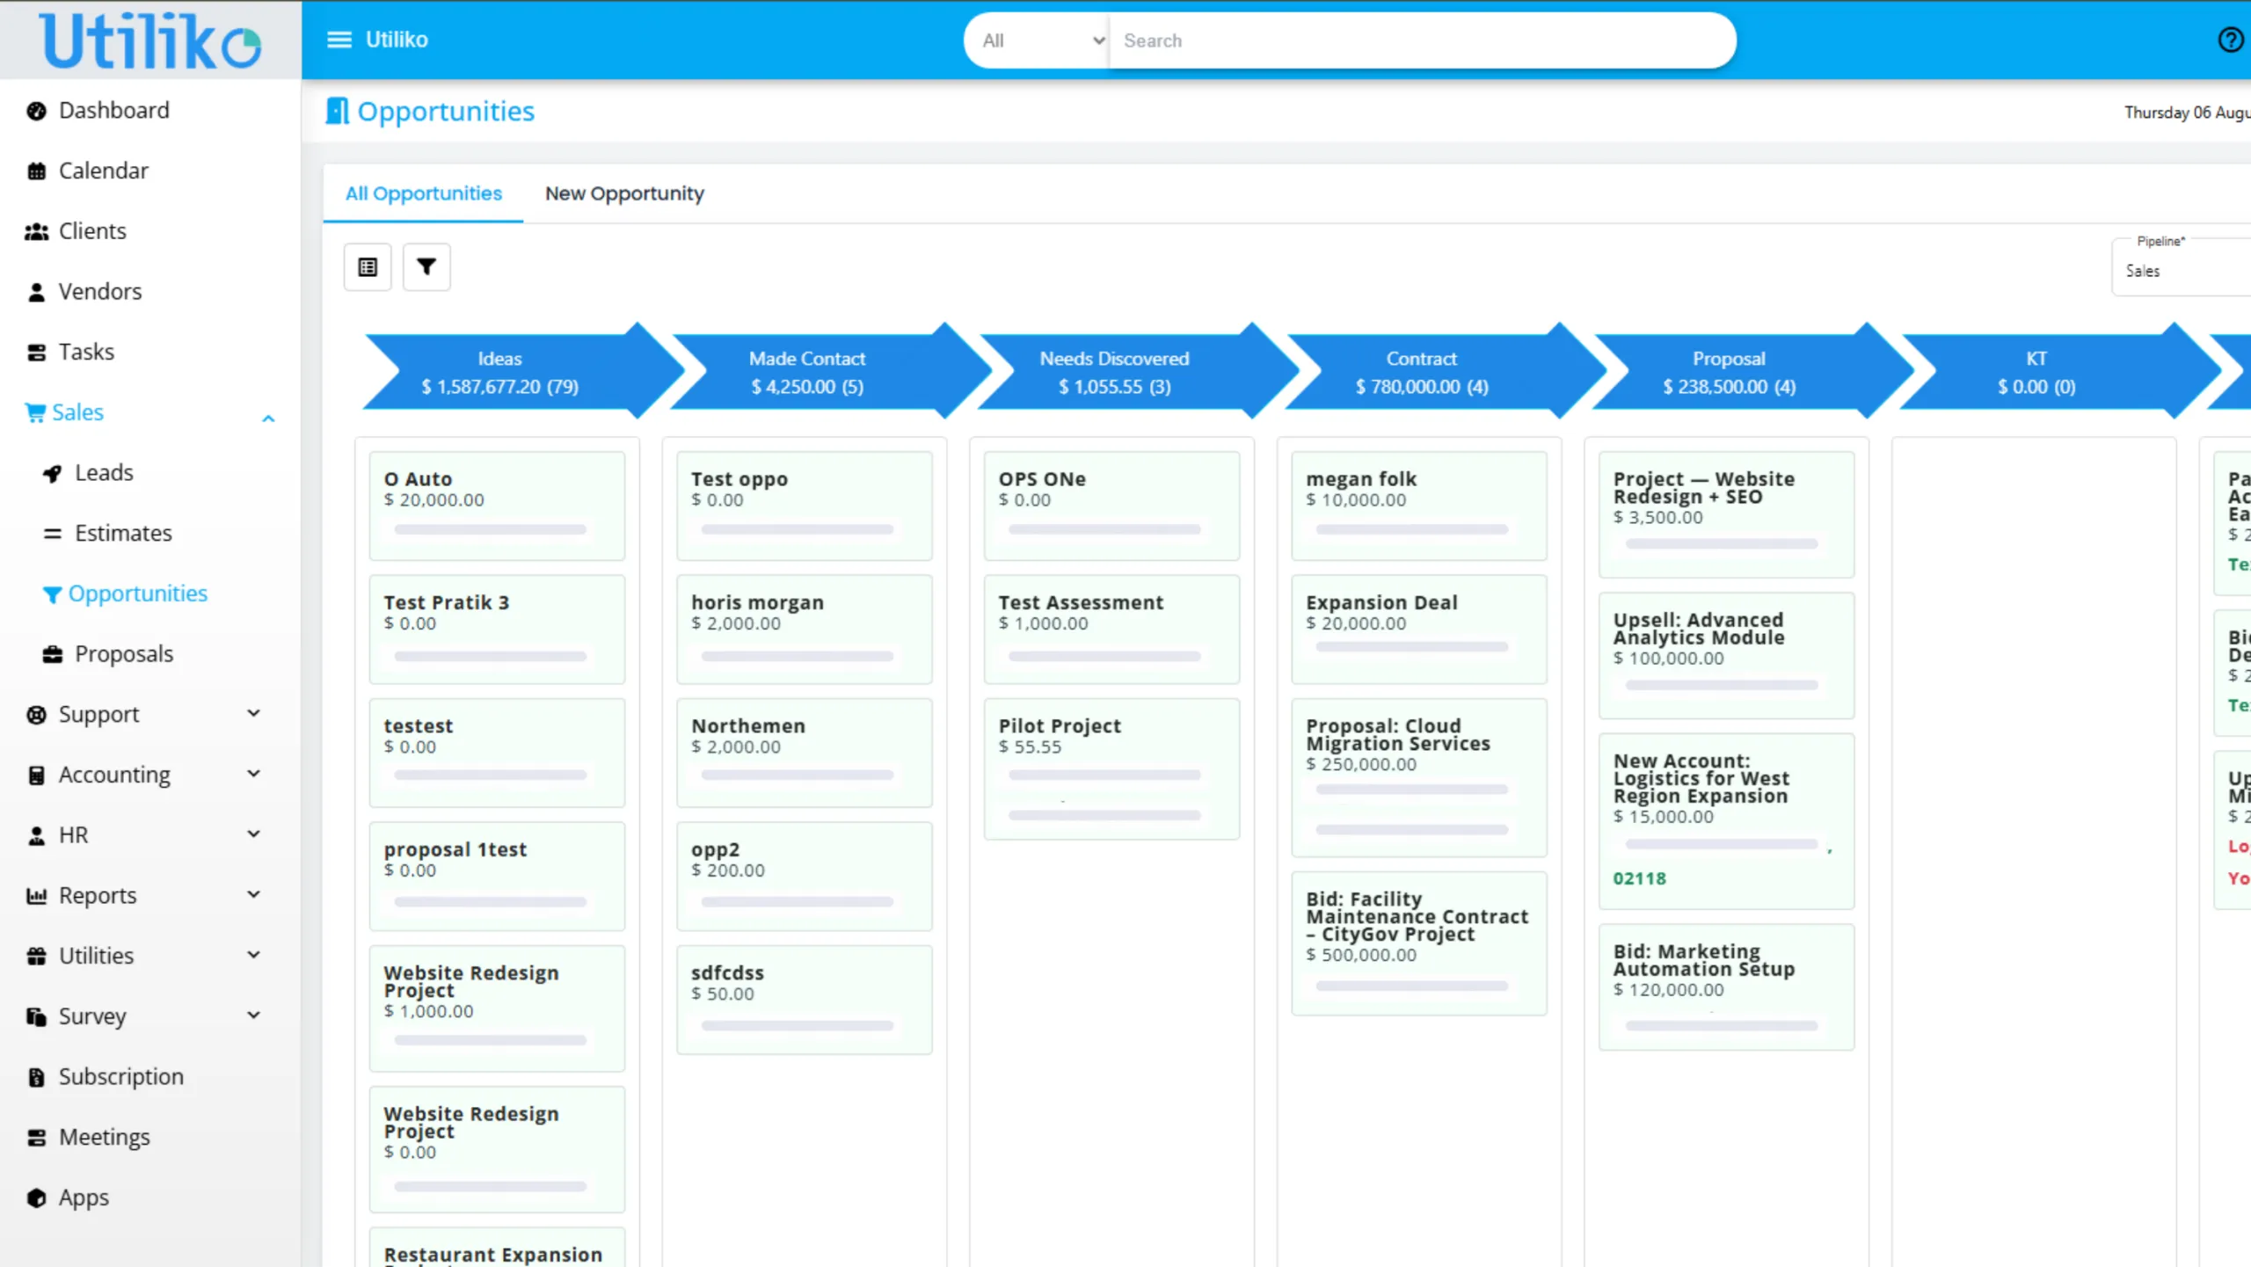2251x1267 pixels.
Task: Click the Estimates lines icon
Action: point(53,534)
